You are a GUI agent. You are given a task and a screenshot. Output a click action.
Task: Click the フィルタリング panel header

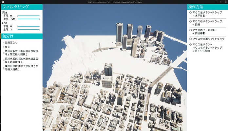click(22, 7)
